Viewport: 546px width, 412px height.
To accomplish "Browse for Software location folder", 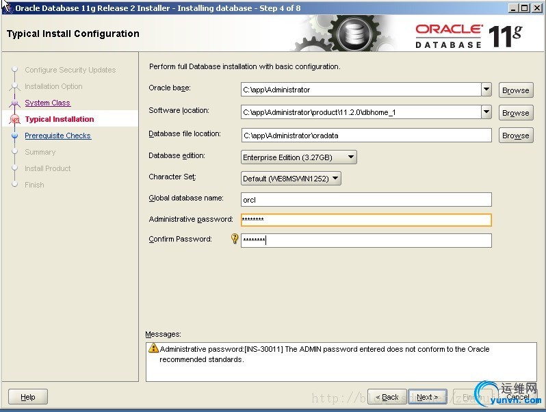I will point(516,113).
